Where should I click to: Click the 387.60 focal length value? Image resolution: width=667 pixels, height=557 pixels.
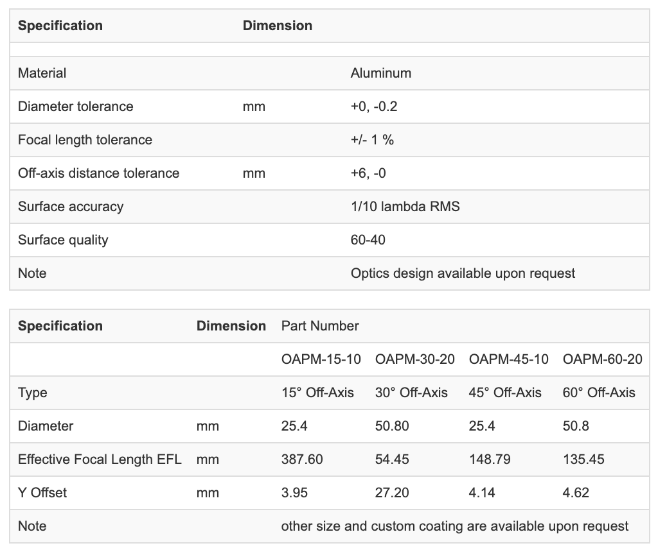(302, 459)
